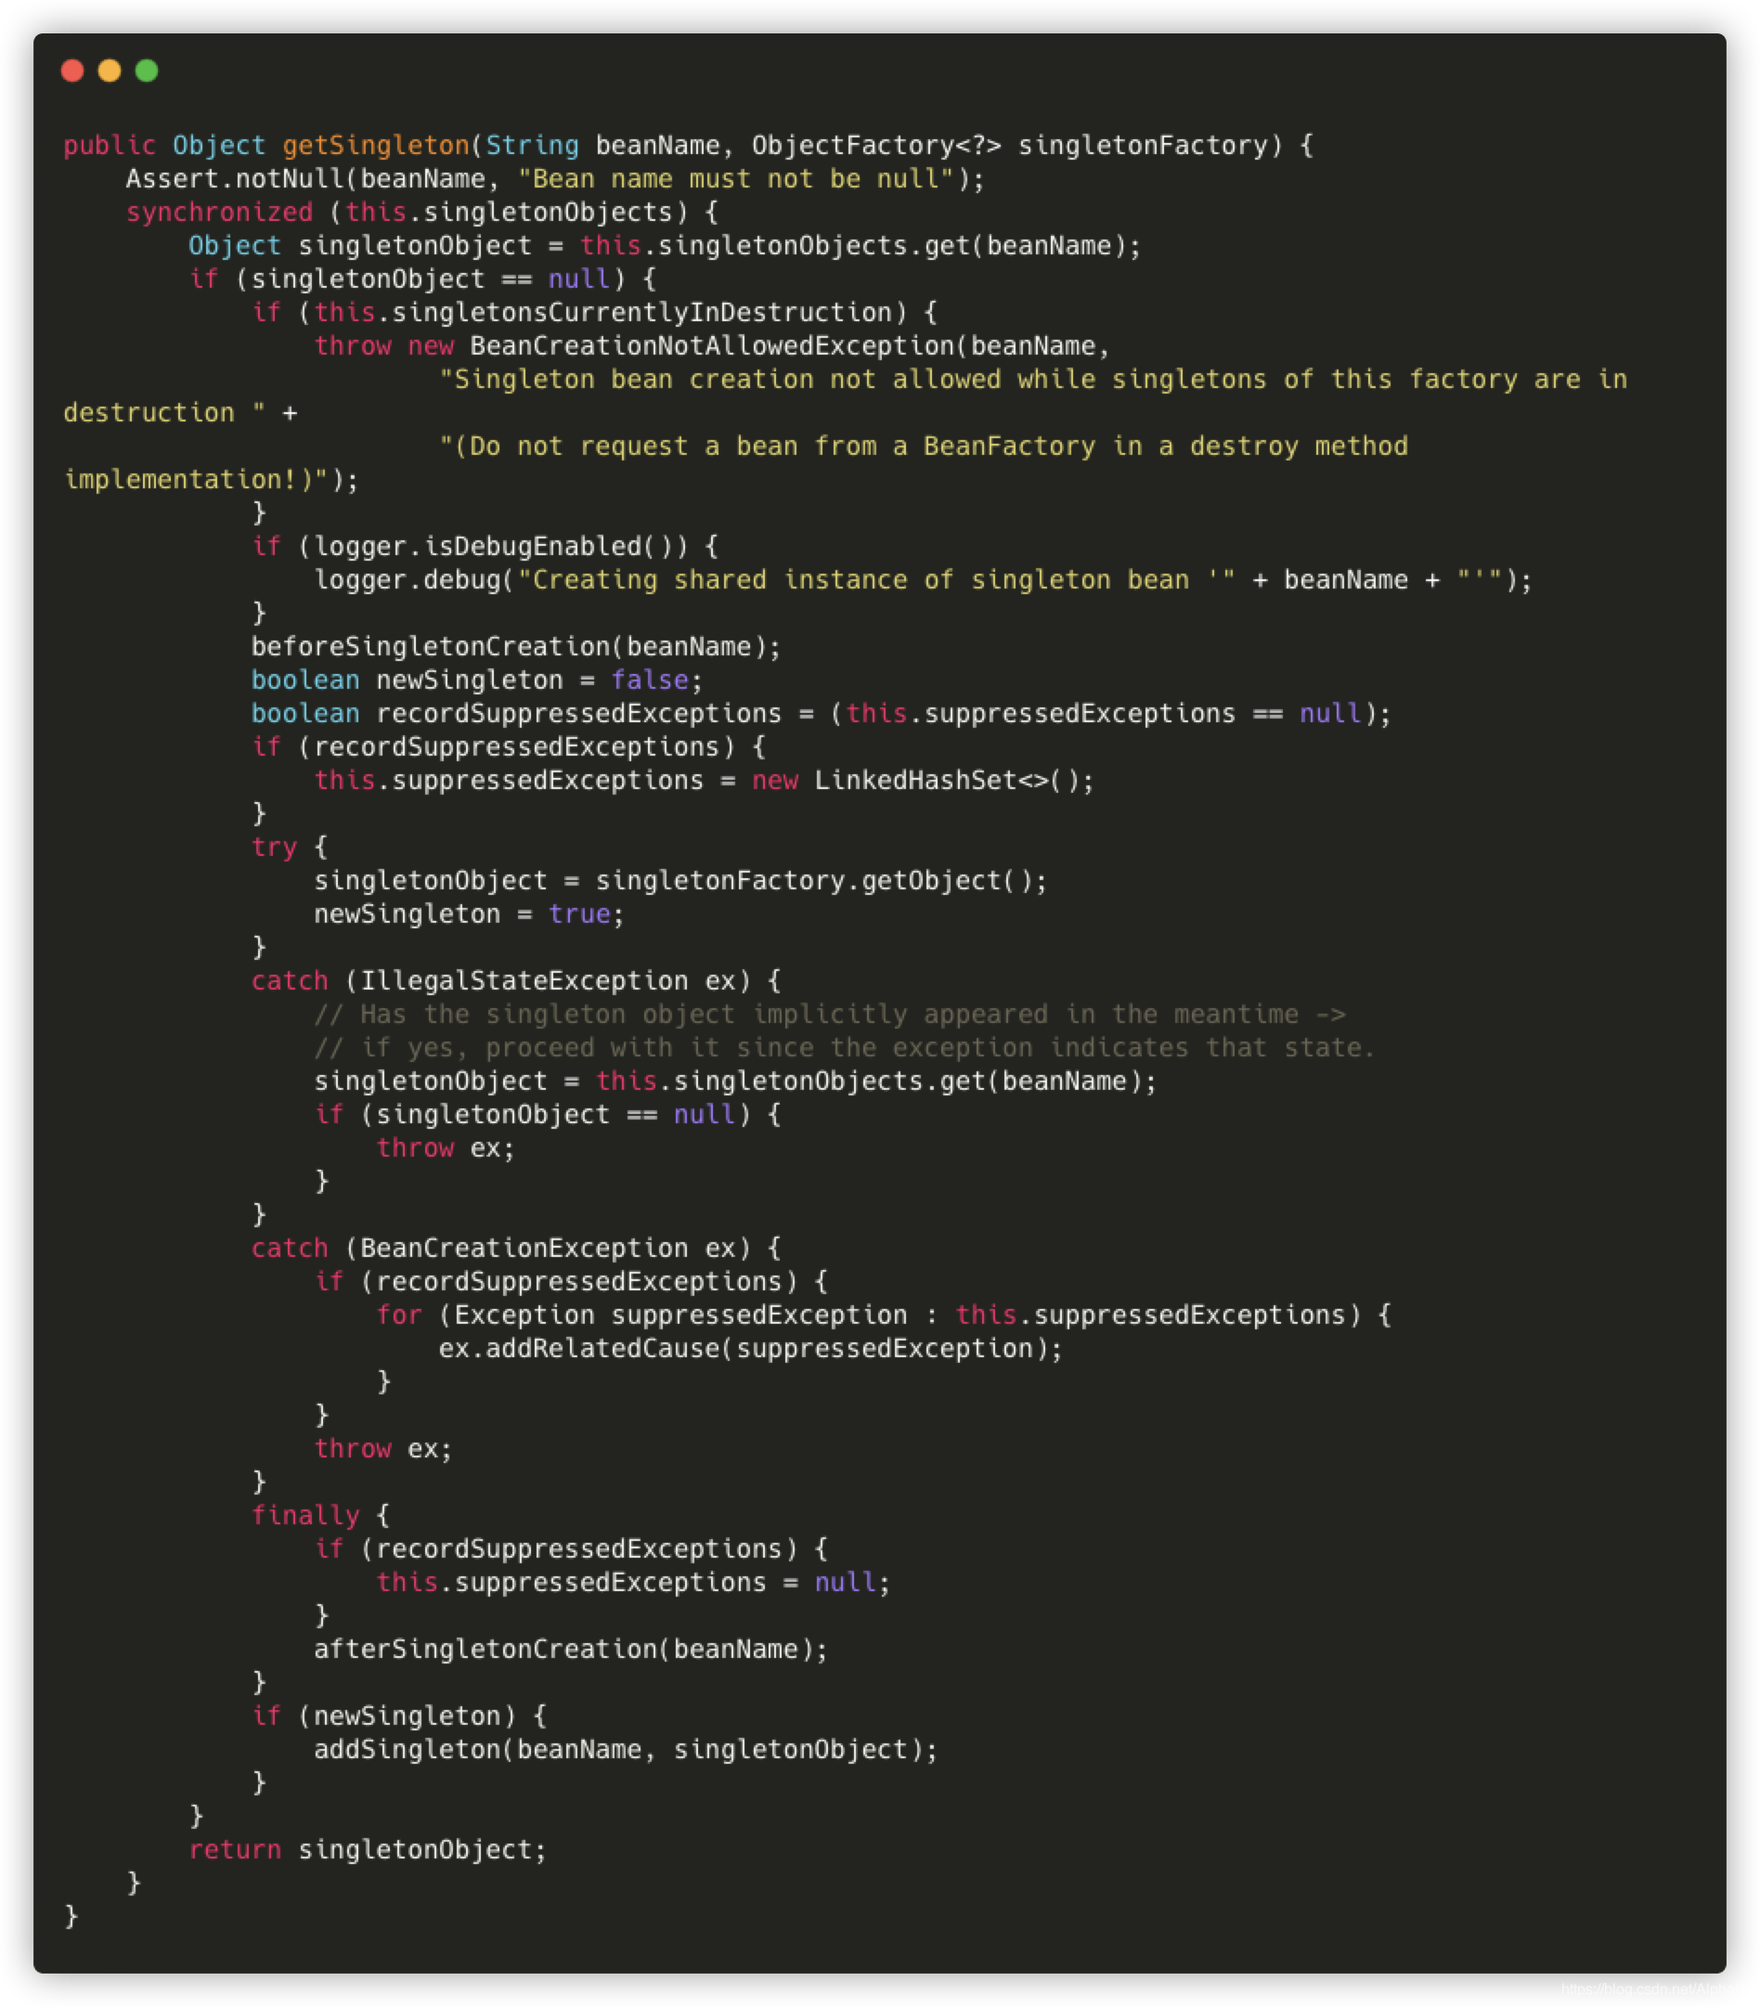The image size is (1760, 2007).
Task: Click the 'public' keyword in the method signature
Action: 109,146
